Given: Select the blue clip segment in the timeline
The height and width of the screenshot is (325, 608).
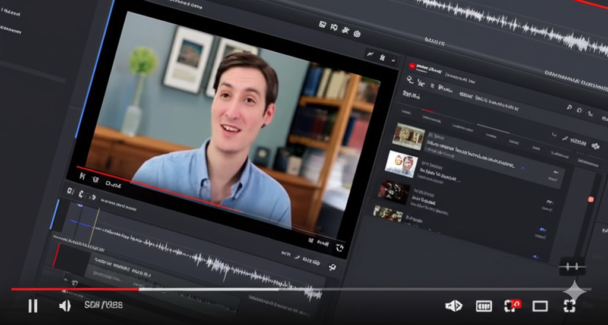Looking at the screenshot, I should tap(81, 224).
